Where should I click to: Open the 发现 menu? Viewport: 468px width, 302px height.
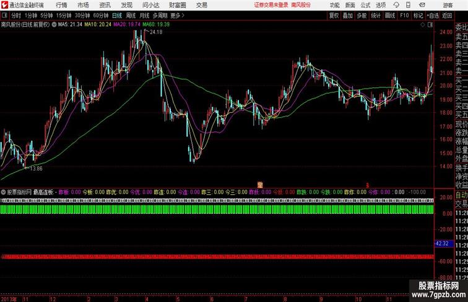(126, 5)
